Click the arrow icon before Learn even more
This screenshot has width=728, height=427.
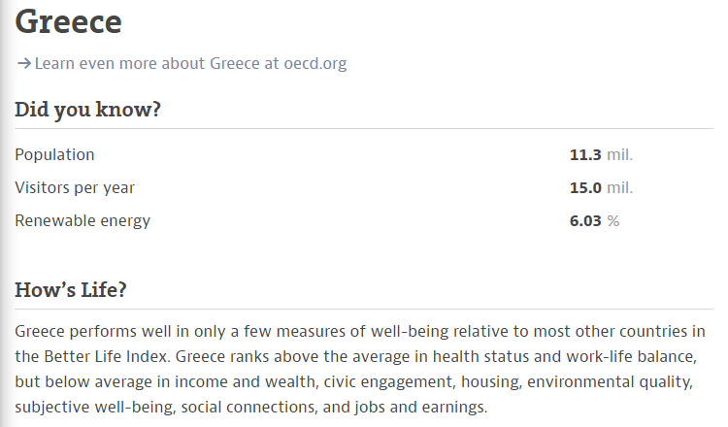(x=23, y=63)
